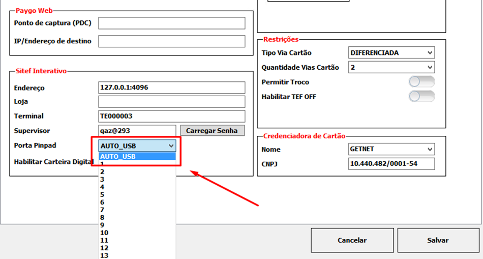483x259 pixels.
Task: Enable the Habilitar TEF OFF switch
Action: (x=421, y=97)
